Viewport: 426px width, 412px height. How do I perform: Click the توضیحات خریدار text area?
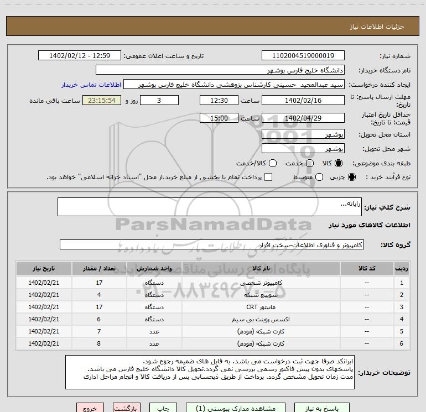pyautogui.click(x=210, y=372)
